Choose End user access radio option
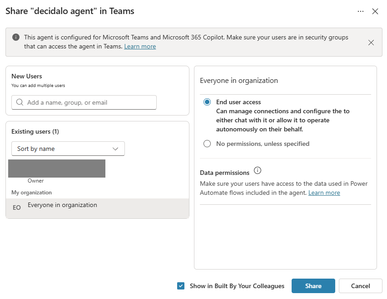The image size is (387, 299). pos(207,102)
